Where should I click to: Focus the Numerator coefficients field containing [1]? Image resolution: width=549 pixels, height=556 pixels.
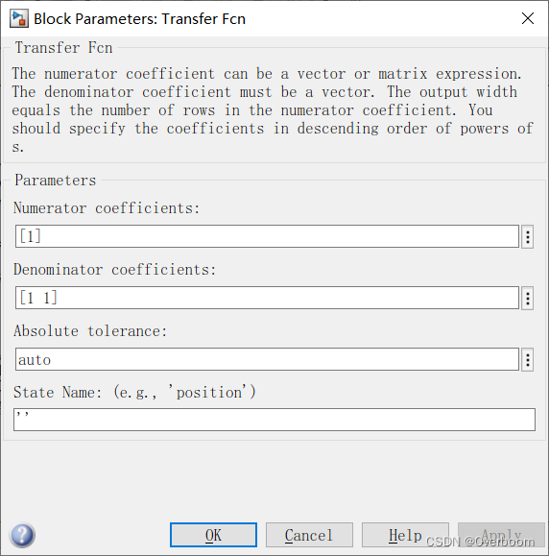click(x=267, y=236)
